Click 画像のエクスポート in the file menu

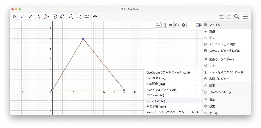click(x=221, y=59)
